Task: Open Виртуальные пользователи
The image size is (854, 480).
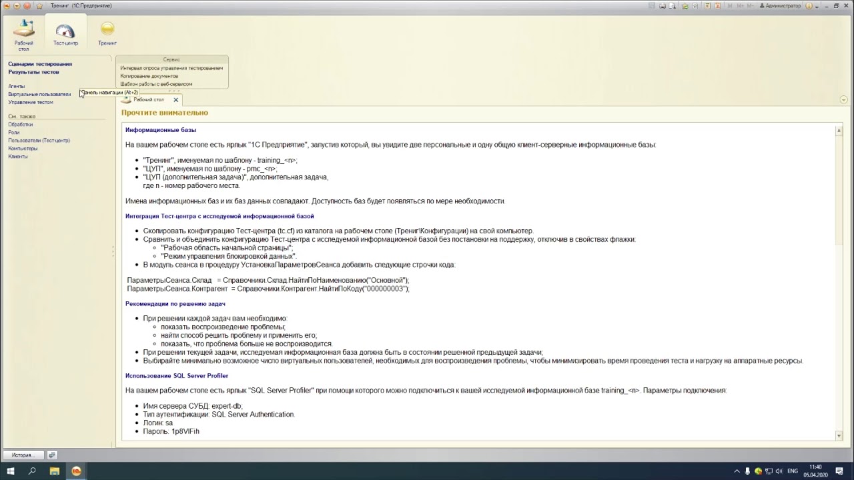Action: pos(39,94)
